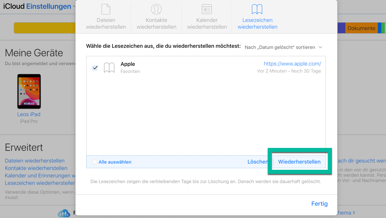Click the Apple bookmark book icon
The height and width of the screenshot is (218, 386).
point(109,68)
